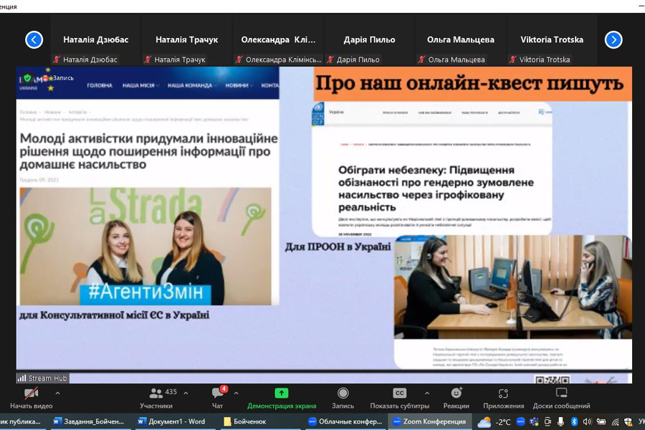Switch to Завдання_Бойчен... Word taskbar item

point(90,421)
